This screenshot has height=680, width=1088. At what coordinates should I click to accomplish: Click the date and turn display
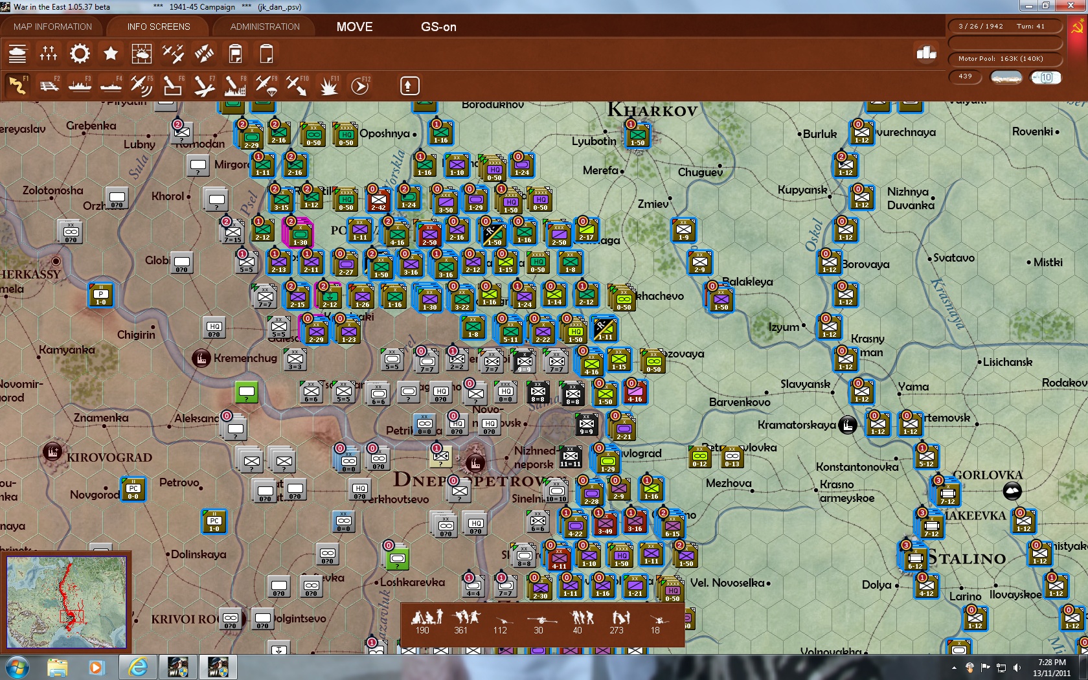1006,27
